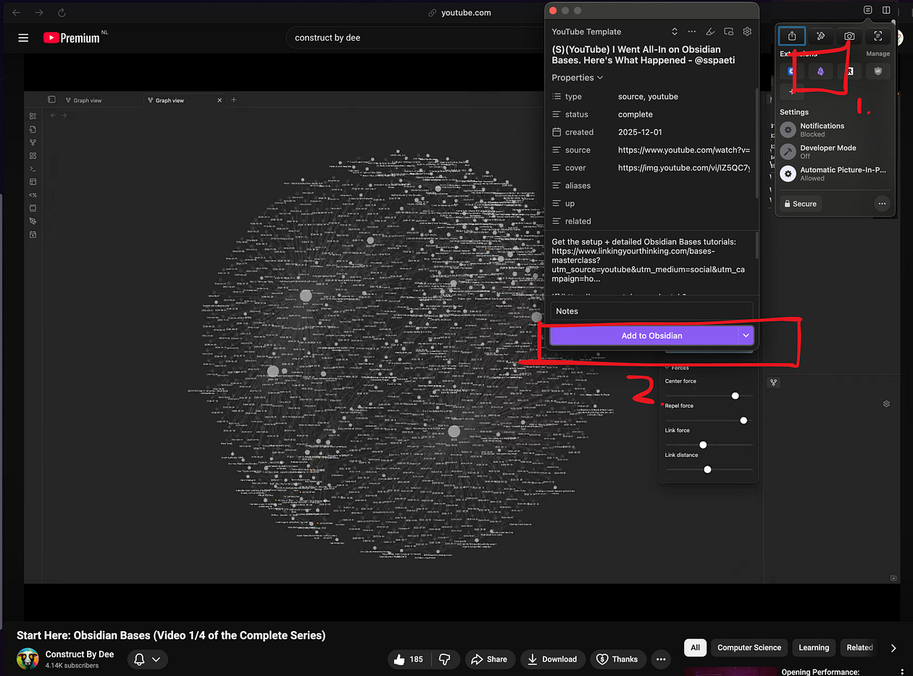Screen dimensions: 913x676
Task: Click the terminal command ribbon icon in Obsidian
Action: (33, 169)
